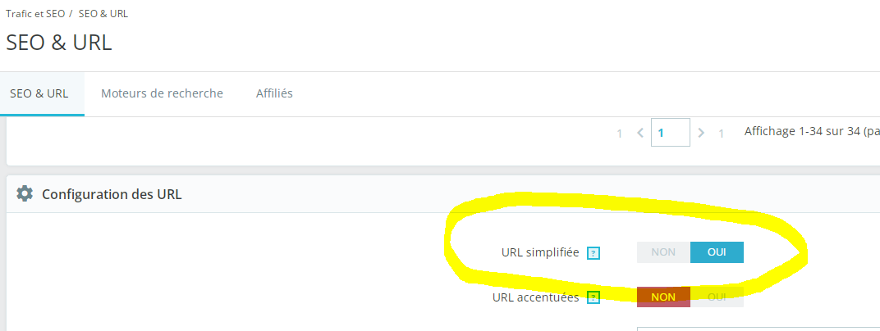
Task: Set URL simplifiée to OUI
Action: point(717,252)
